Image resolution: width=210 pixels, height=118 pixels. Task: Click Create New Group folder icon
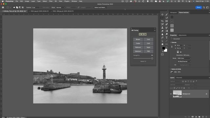(x=199, y=117)
